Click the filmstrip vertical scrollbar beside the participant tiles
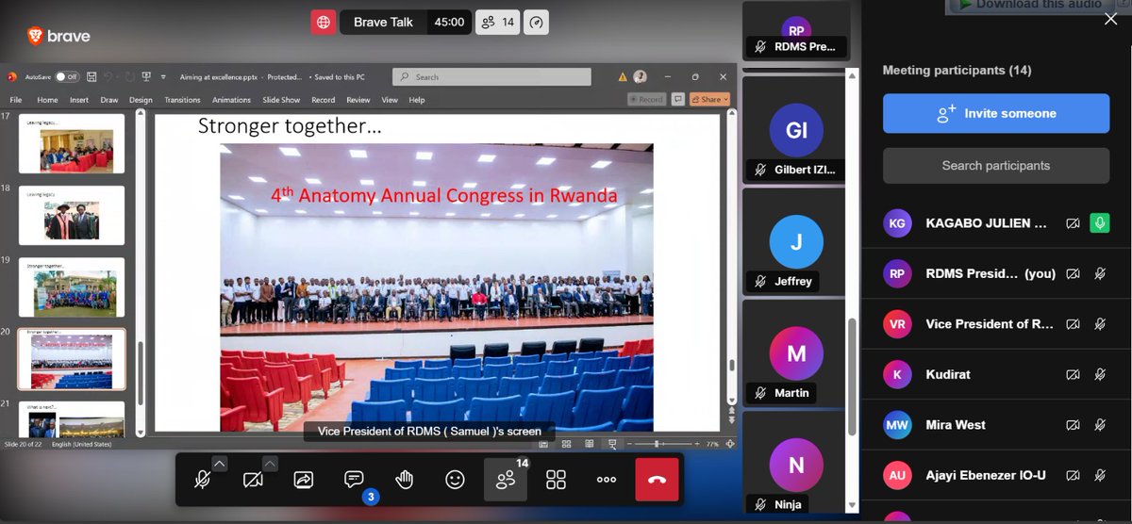Screen dimensions: 1132x524 coord(852,376)
